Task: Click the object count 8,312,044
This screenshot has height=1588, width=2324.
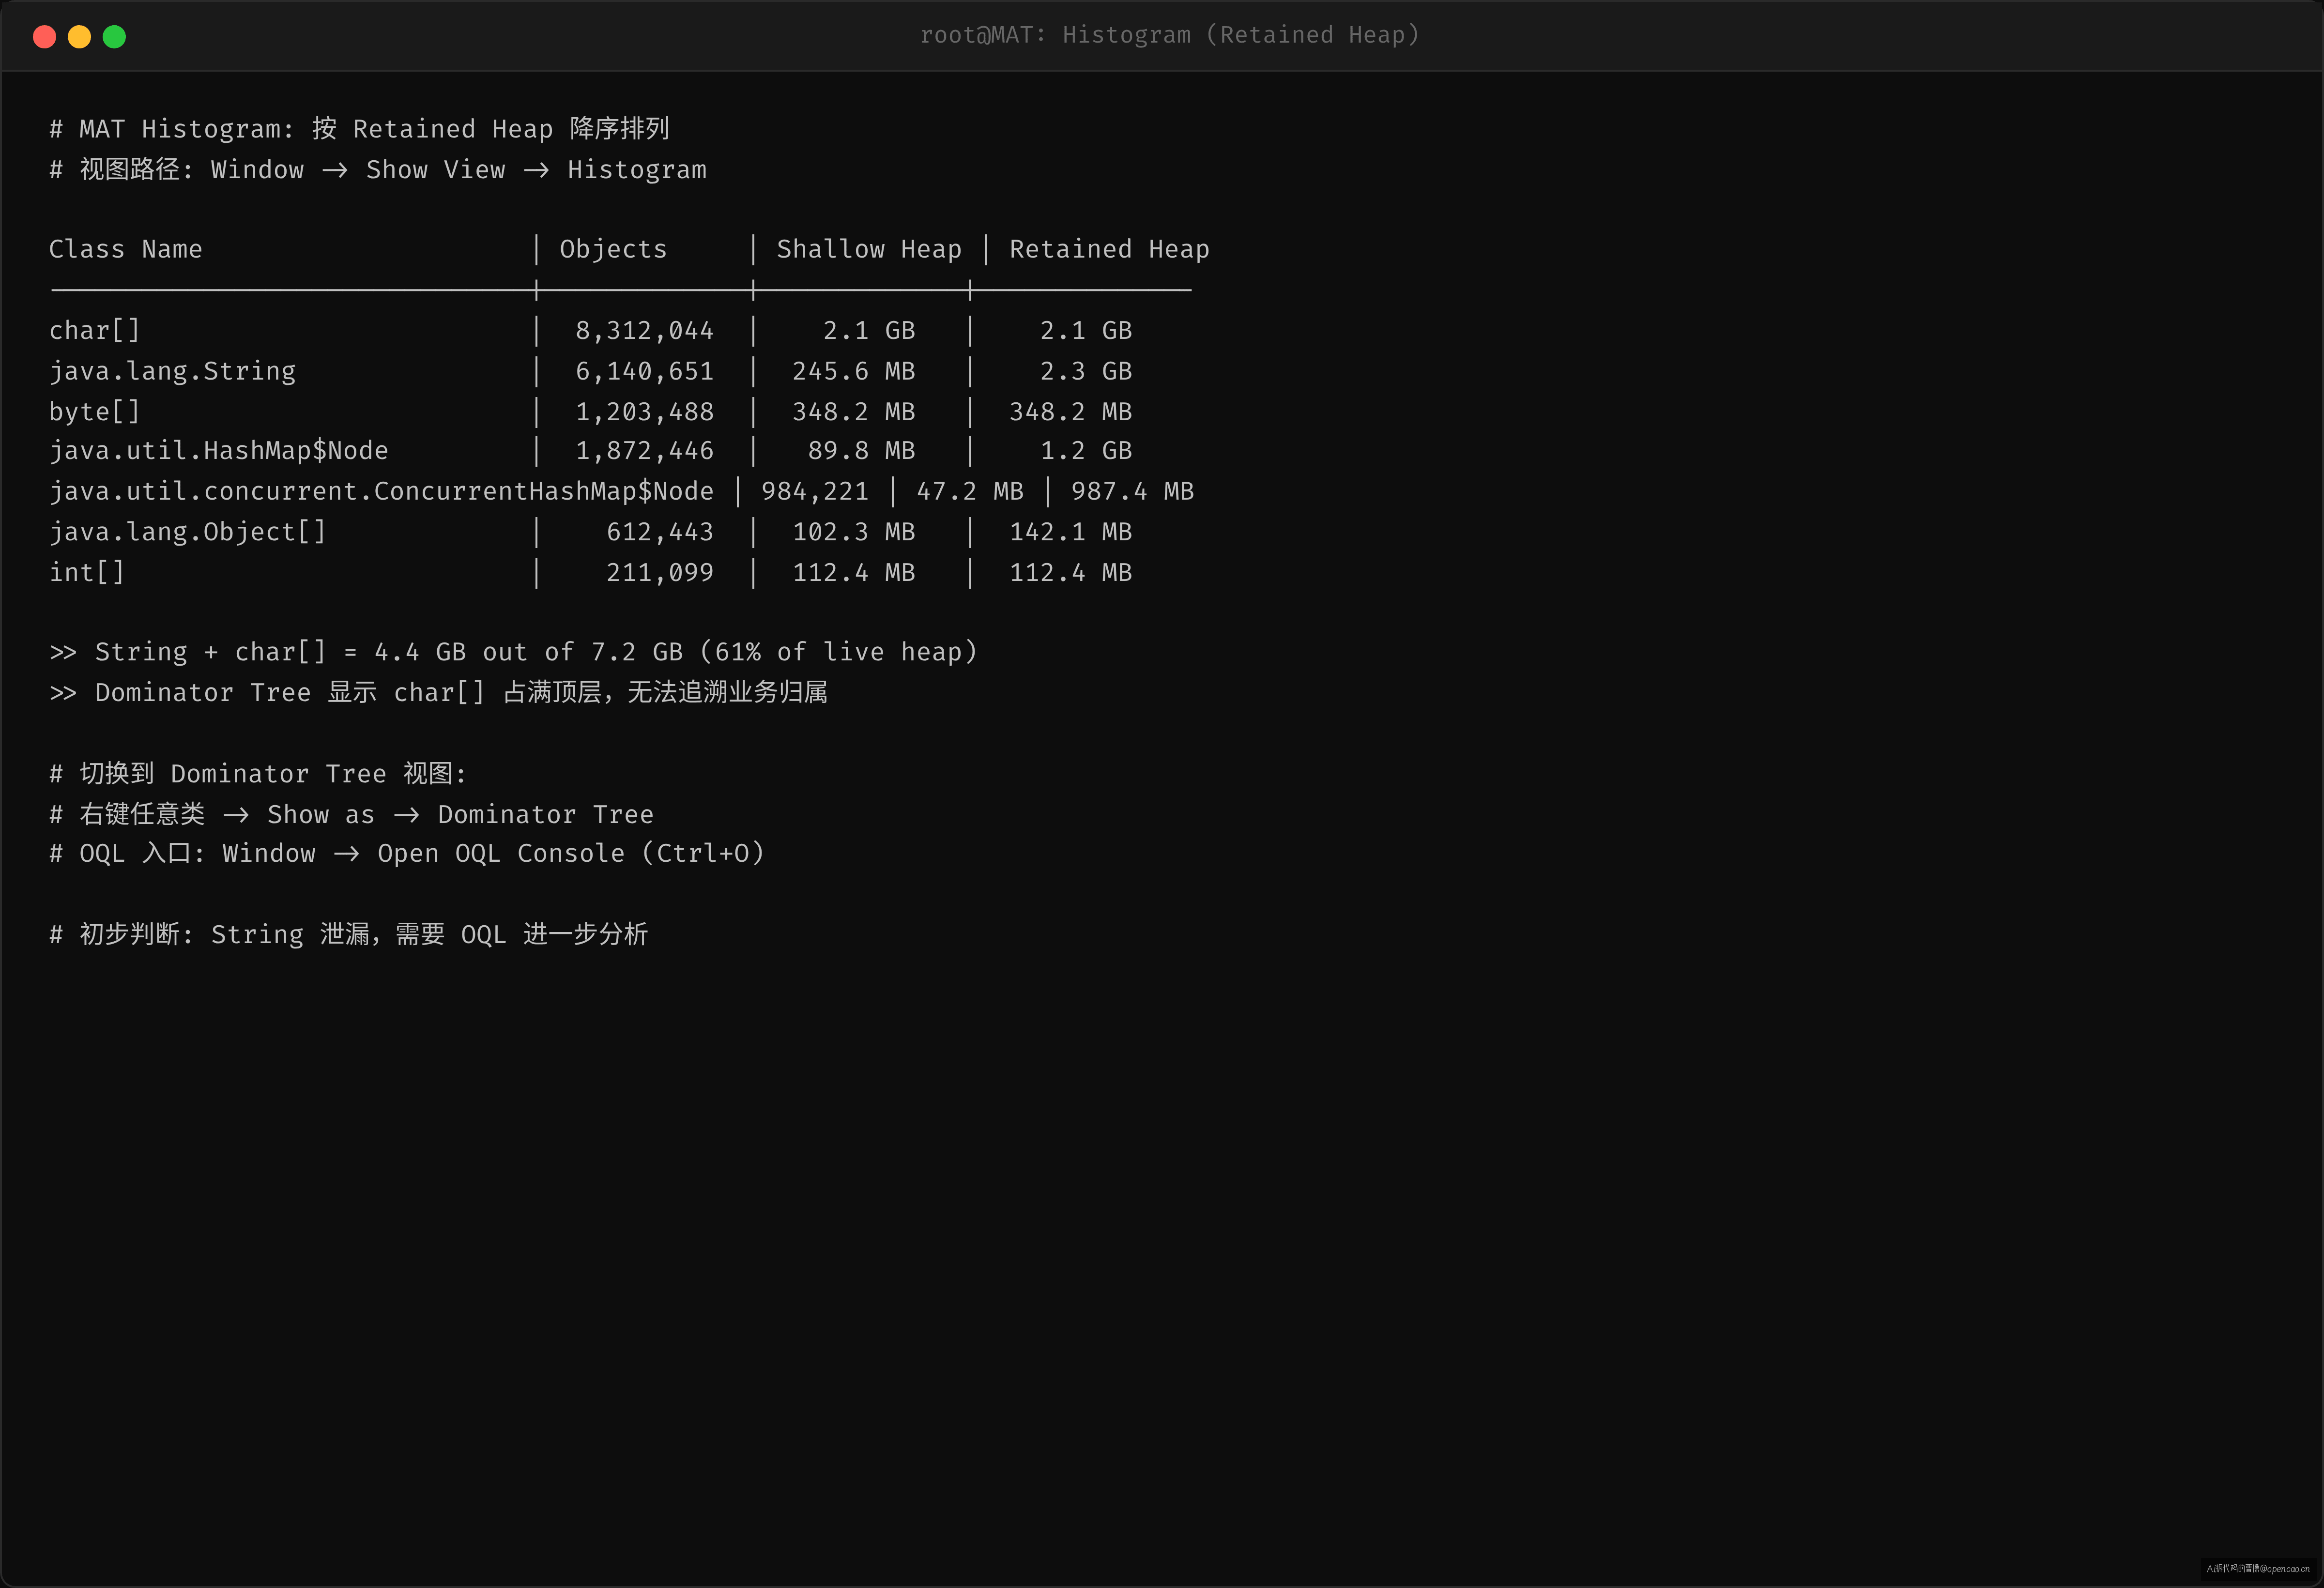Action: point(644,330)
